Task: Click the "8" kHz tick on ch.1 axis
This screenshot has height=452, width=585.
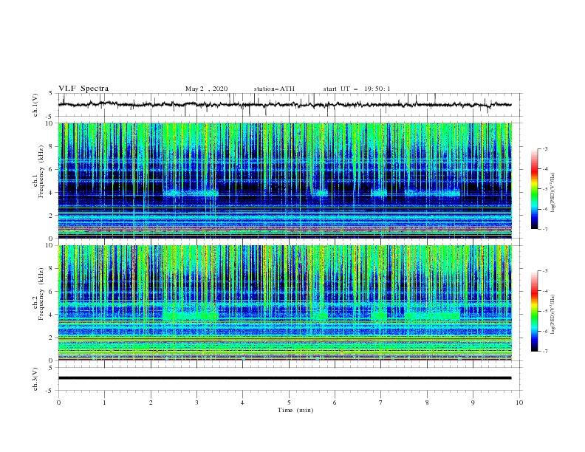Action: [52, 146]
